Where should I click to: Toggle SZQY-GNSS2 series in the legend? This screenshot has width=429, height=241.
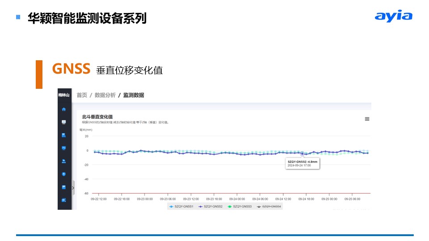[x=211, y=207]
